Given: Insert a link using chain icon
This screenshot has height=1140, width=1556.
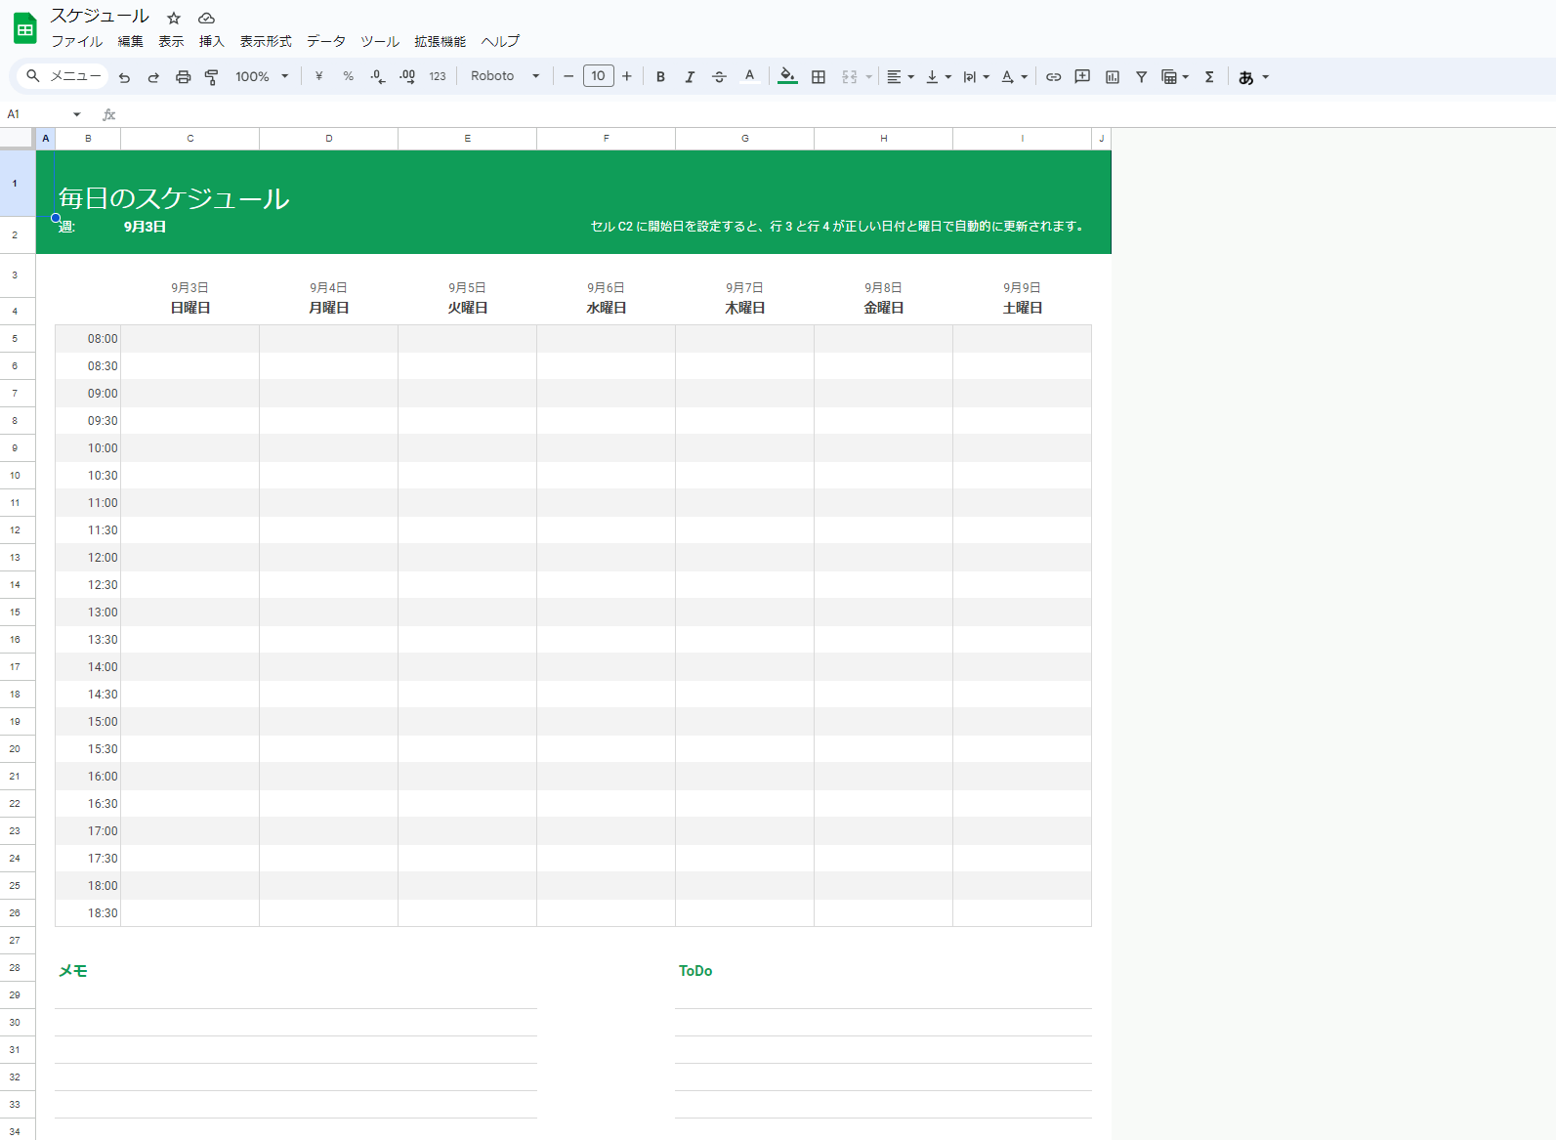Looking at the screenshot, I should click(x=1053, y=77).
